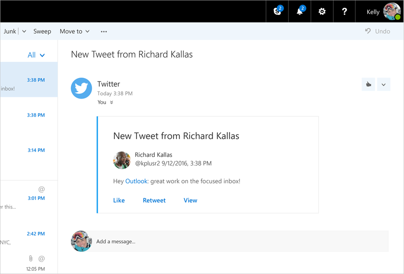Open Help
The height and width of the screenshot is (274, 404).
[344, 11]
